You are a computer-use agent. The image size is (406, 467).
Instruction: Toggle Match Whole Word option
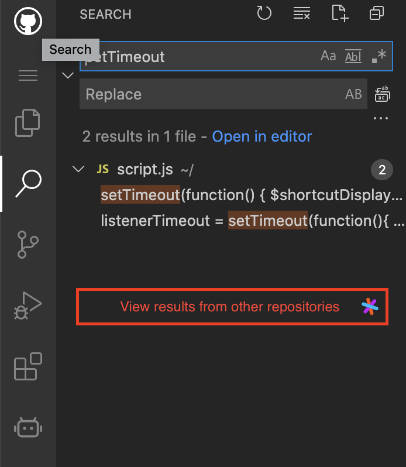coord(353,56)
